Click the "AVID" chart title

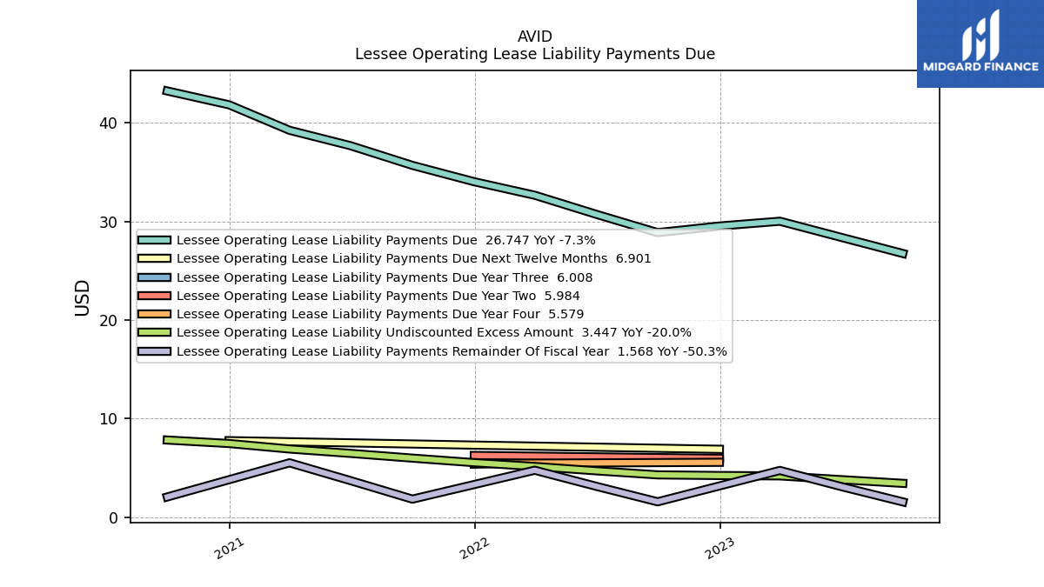(x=535, y=37)
